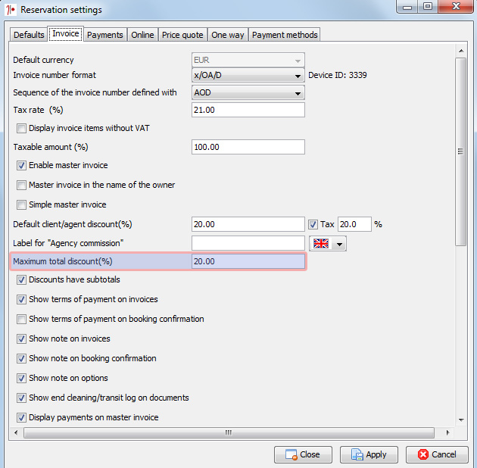
Task: Click the horizontal scrollbar thumb
Action: coord(229,432)
